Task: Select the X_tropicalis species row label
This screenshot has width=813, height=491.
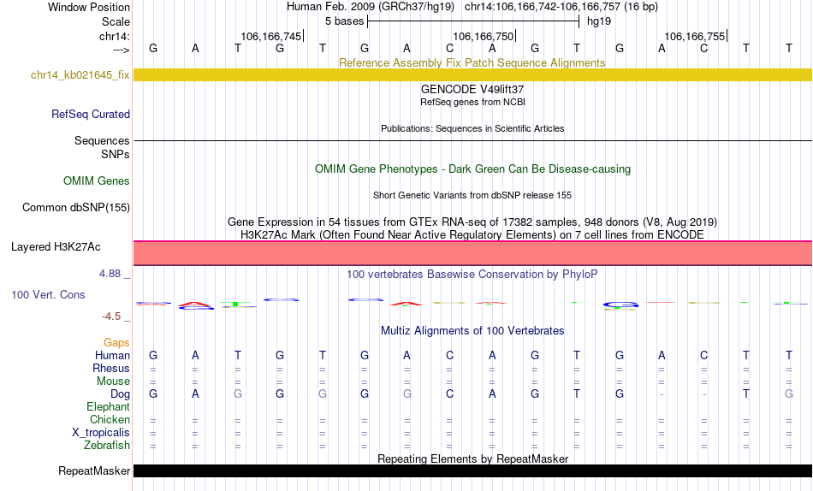Action: pyautogui.click(x=101, y=433)
